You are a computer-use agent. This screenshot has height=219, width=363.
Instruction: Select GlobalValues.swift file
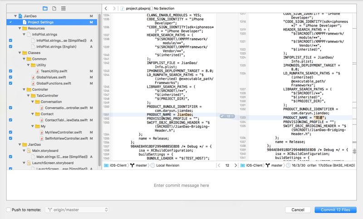(x=51, y=77)
